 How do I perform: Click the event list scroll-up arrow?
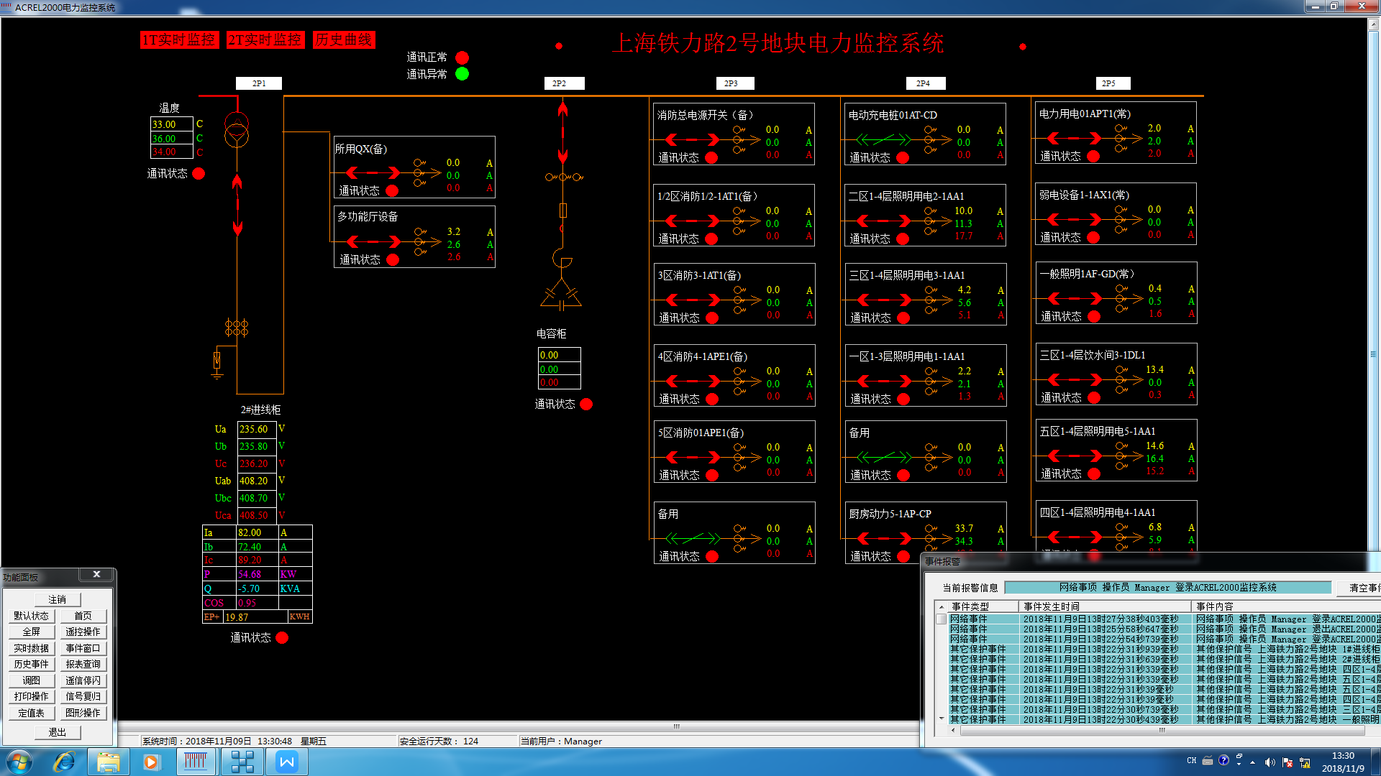942,607
